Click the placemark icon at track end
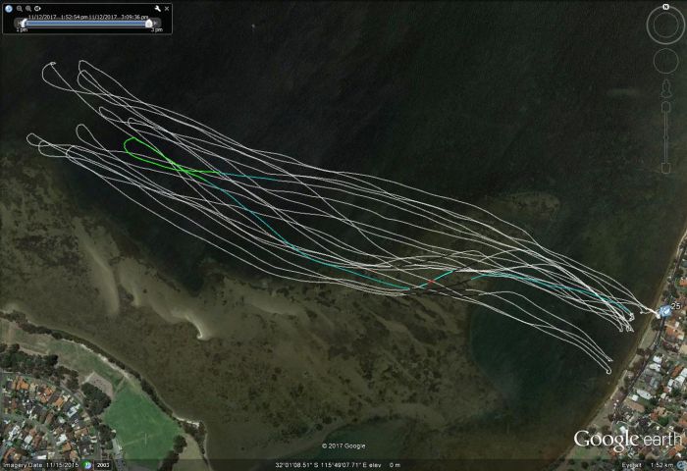 [666, 312]
